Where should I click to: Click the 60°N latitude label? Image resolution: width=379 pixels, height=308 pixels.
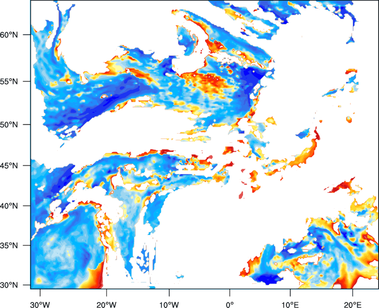(x=9, y=35)
